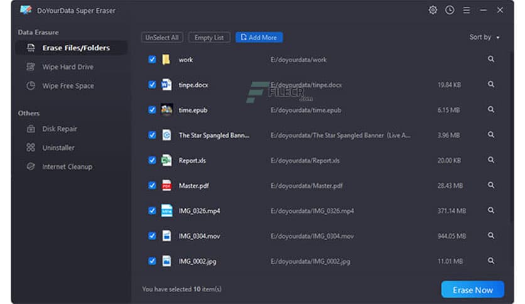Select Erase Files/Folders in sidebar
Viewport: 525px width, 304px height.
71,48
